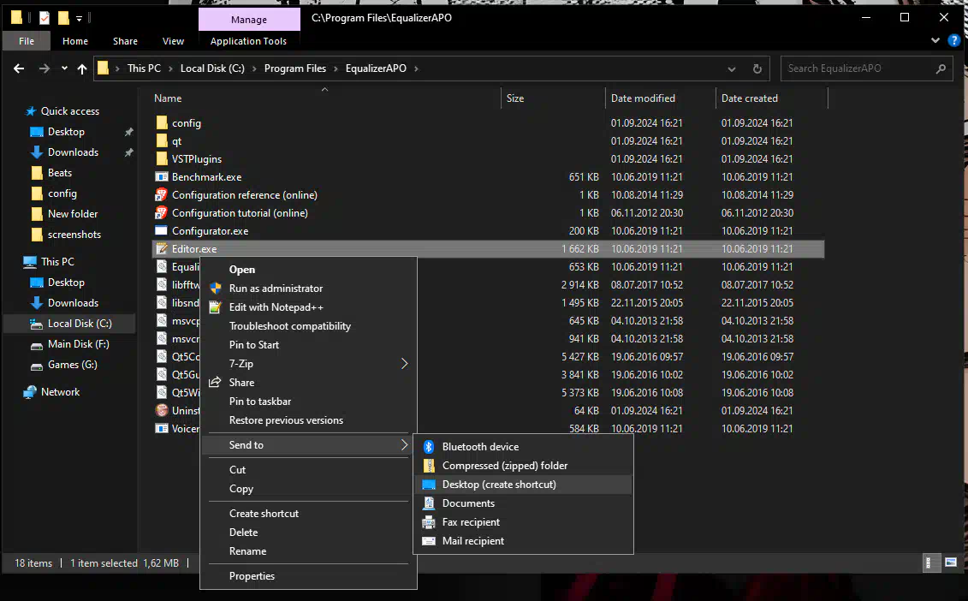Click the Refresh button in address bar
This screenshot has width=968, height=601.
757,68
